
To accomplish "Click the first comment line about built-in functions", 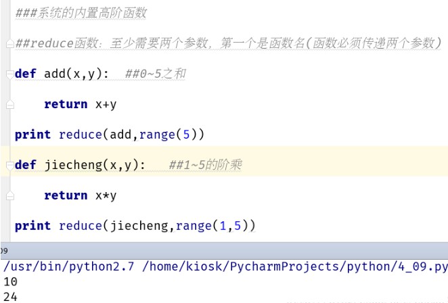I will click(x=81, y=13).
